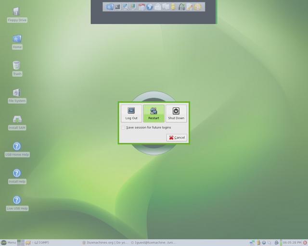Click the yellow figure tray icon
The image size is (308, 246).
pos(259,243)
